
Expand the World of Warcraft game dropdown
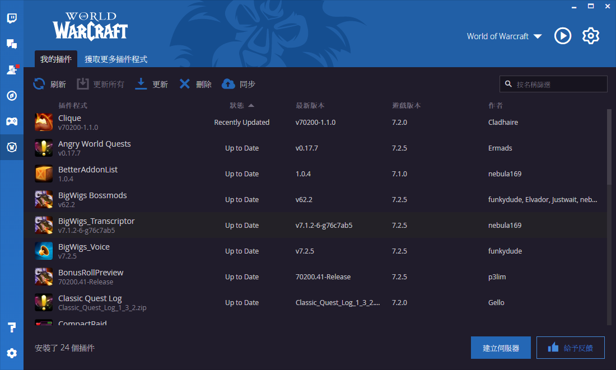pos(504,36)
